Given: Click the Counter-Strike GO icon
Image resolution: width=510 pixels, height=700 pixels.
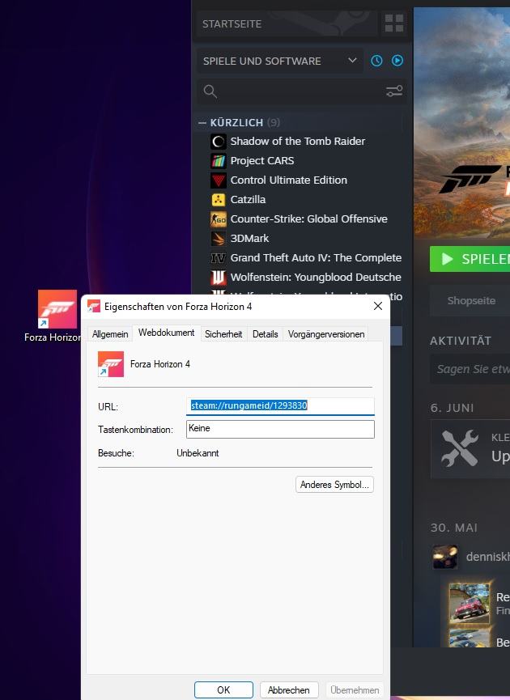Looking at the screenshot, I should pos(219,219).
